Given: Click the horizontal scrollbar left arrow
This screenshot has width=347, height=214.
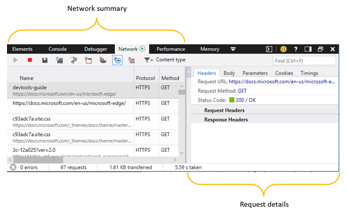Looking at the screenshot, I should pyautogui.click(x=10, y=160).
